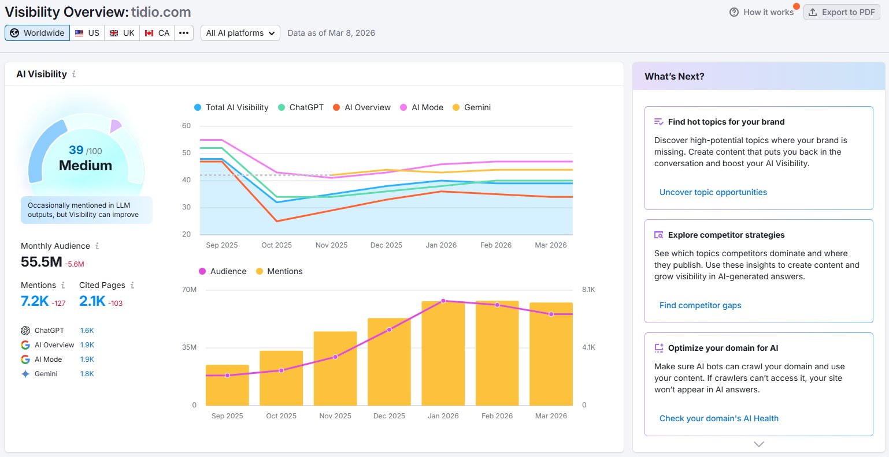Toggle AI Mode legend series
This screenshot has height=457, width=889.
click(x=421, y=107)
